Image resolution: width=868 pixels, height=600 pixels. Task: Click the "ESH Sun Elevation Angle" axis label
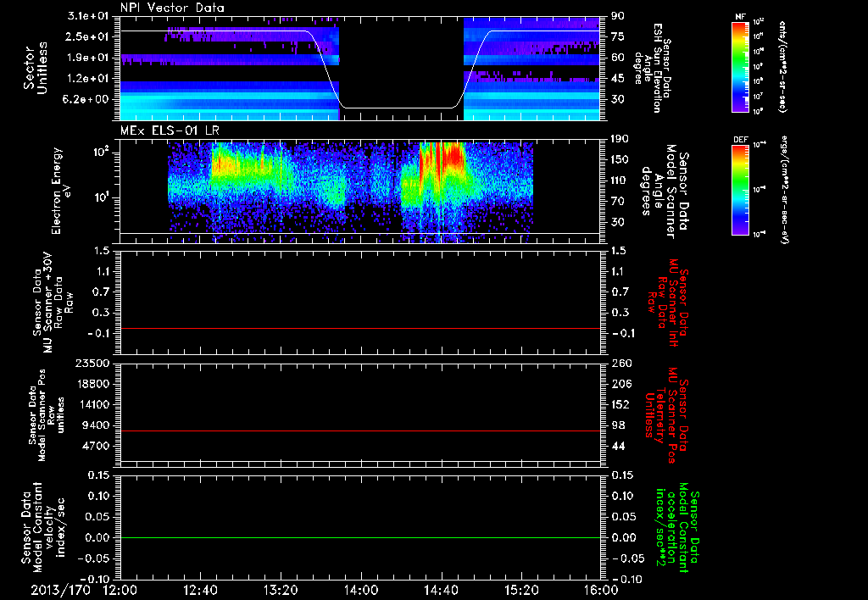click(654, 68)
